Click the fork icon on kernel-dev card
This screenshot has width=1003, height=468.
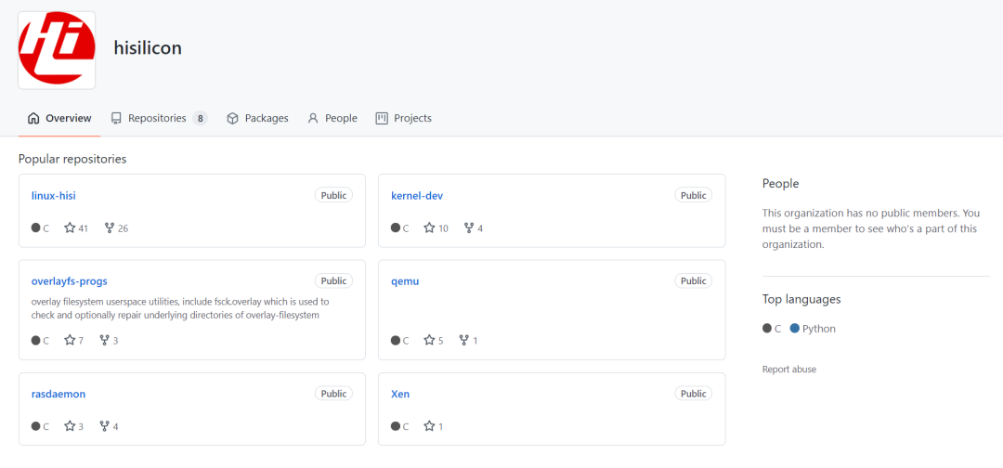469,227
